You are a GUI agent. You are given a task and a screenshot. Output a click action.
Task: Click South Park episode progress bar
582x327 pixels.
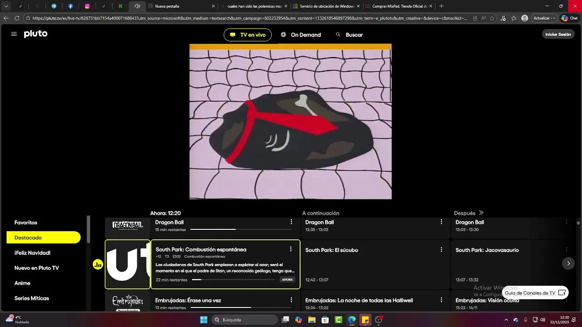click(x=234, y=280)
